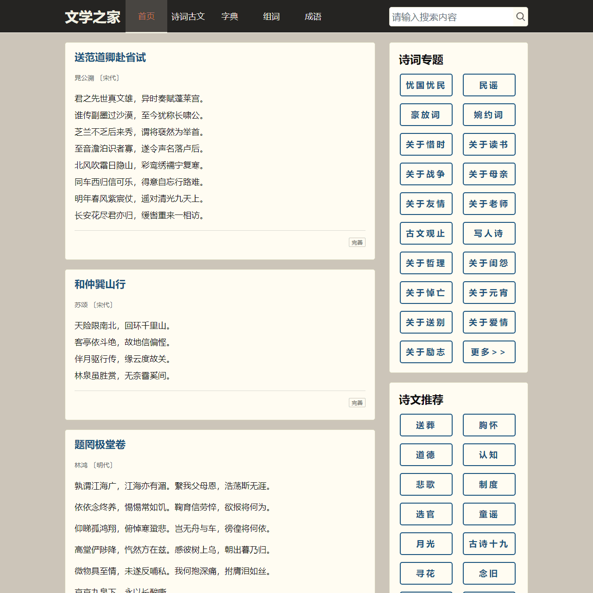Click the 制度 tag button
593x593 pixels.
[489, 485]
